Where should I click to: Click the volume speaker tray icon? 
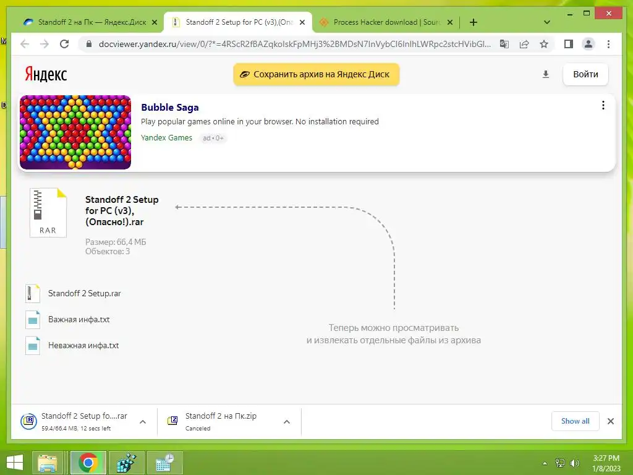pos(574,463)
